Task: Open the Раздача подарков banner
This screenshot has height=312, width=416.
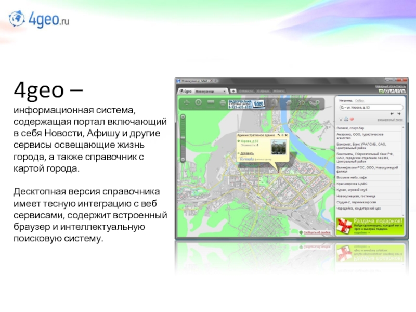Action: [370, 227]
